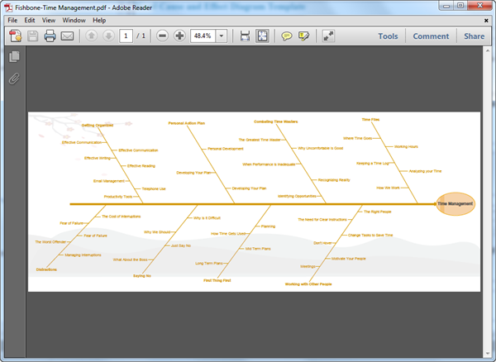Click the Motivate Your People text
The height and width of the screenshot is (362, 496).
coord(349,259)
